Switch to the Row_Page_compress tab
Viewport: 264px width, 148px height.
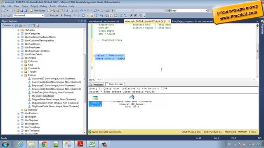(x=192, y=21)
